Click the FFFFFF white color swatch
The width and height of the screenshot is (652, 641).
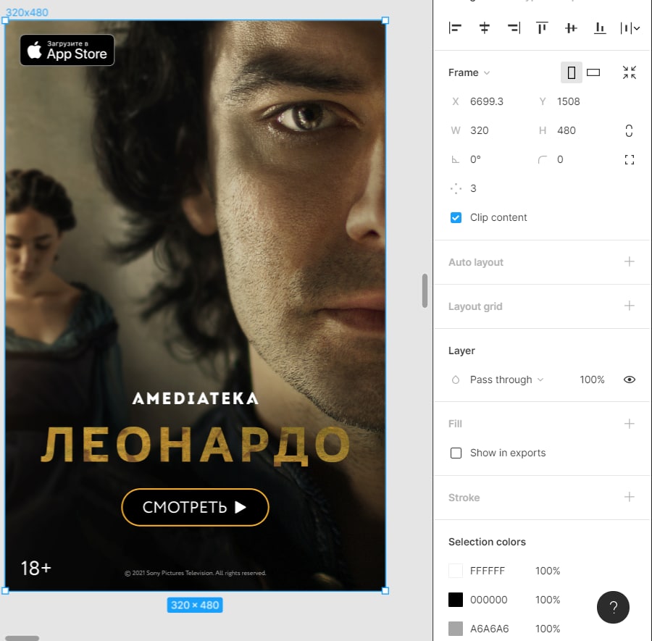(x=456, y=571)
